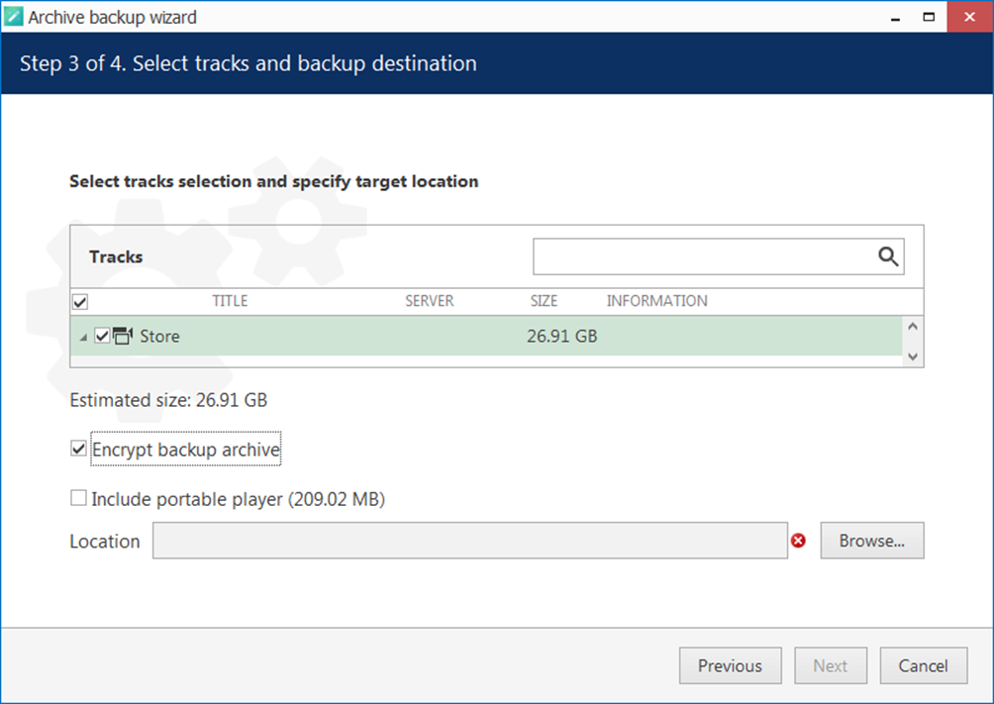Click the search magnifier icon in Tracks
Image resolution: width=994 pixels, height=704 pixels.
pos(888,257)
